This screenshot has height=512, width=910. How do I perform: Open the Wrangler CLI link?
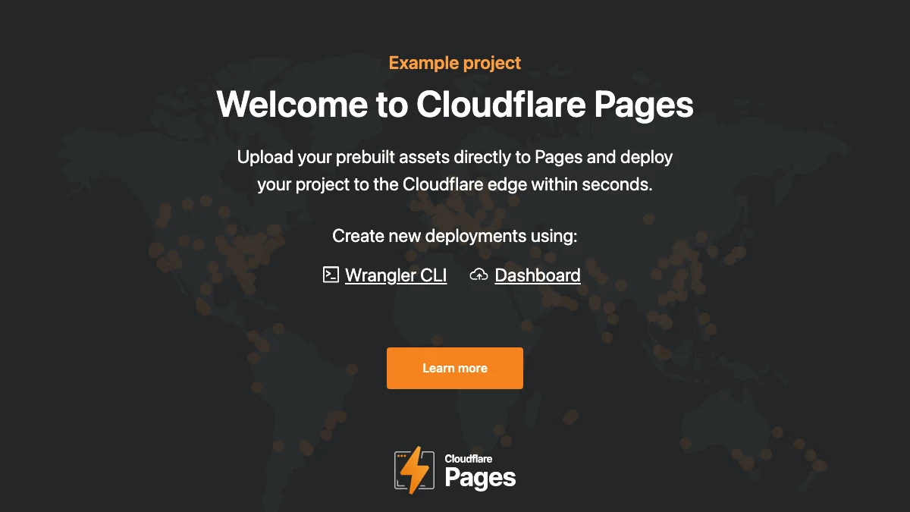point(396,275)
